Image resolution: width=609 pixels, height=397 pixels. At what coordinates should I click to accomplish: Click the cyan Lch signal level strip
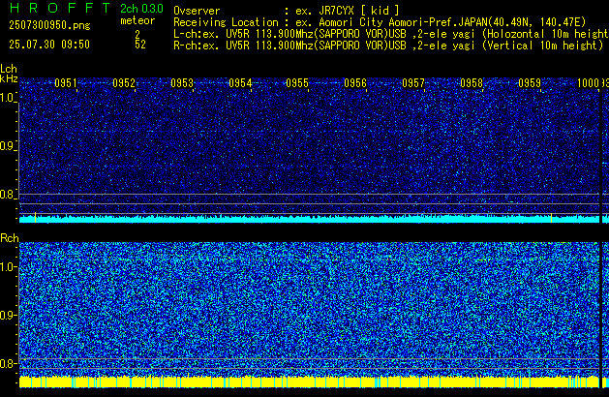309,218
